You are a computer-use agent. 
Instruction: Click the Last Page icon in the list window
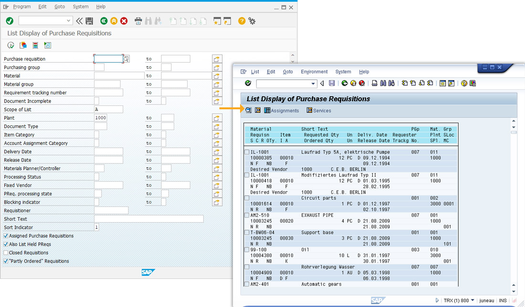(430, 83)
